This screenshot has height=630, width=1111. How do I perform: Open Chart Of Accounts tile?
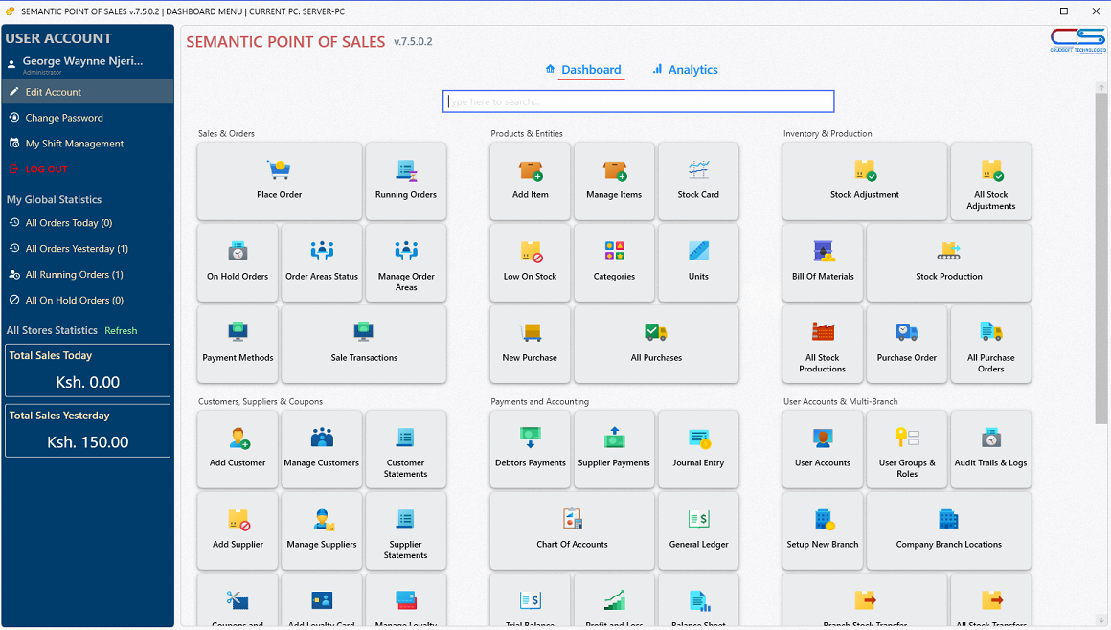[x=572, y=530]
